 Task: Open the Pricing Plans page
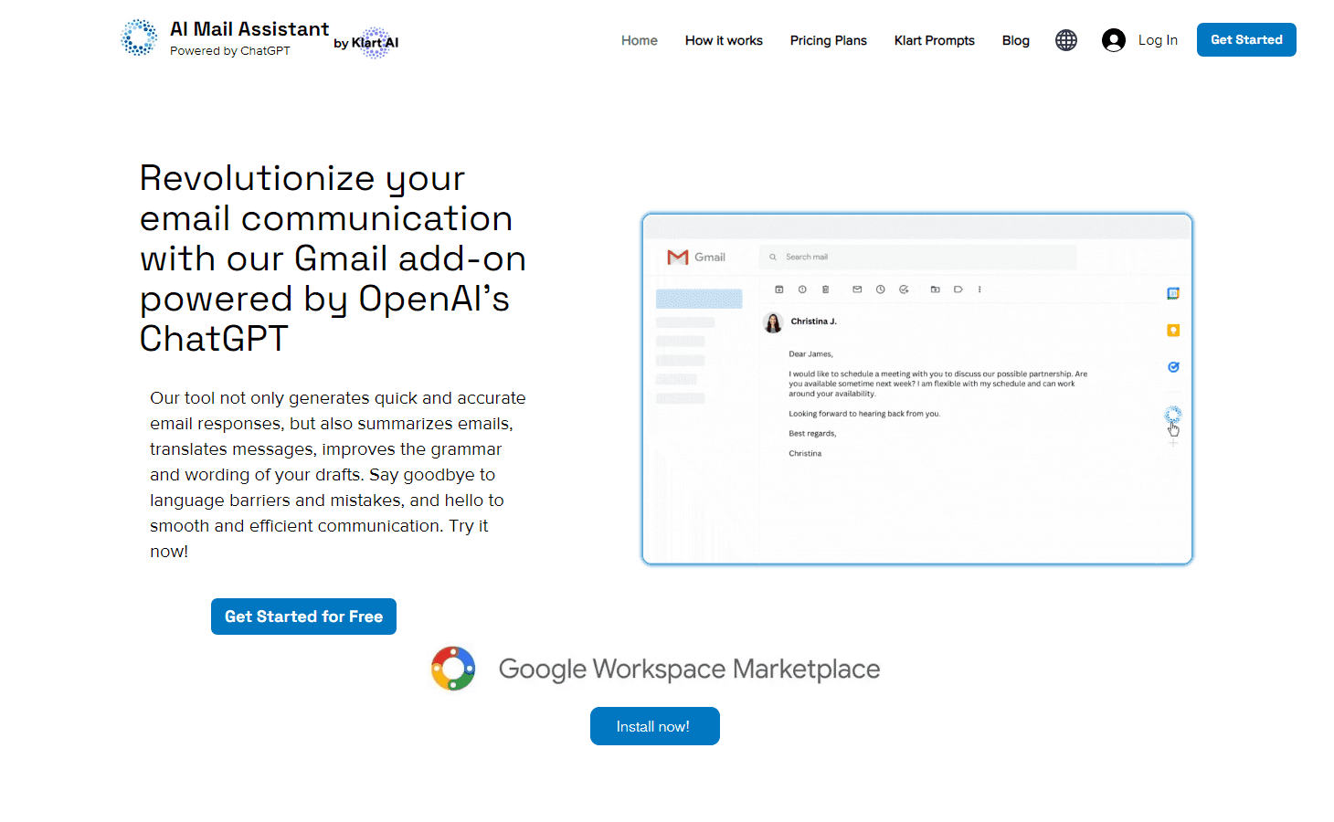coord(829,40)
